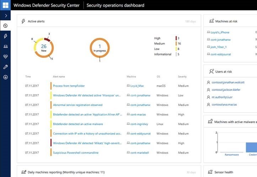Viewport: 257px width, 177px height.
Task: Click laptop icon beside Loyid_Mac
Action: [x=128, y=86]
